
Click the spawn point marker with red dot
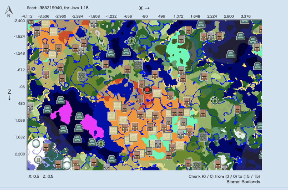[x=147, y=90]
